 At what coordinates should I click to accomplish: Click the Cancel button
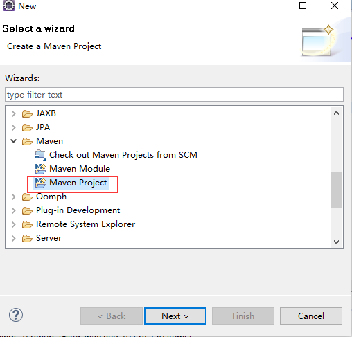point(311,316)
